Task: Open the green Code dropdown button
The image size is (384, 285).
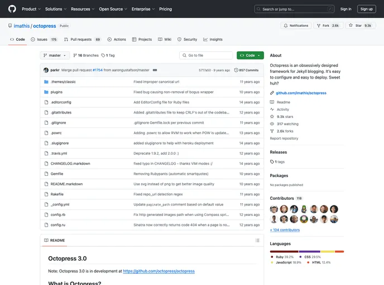Action: [250, 56]
